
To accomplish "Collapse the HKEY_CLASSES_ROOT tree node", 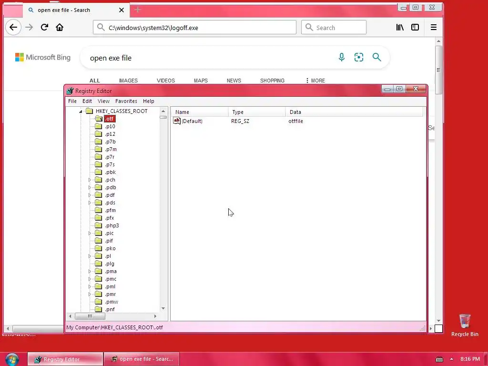I will coord(81,111).
